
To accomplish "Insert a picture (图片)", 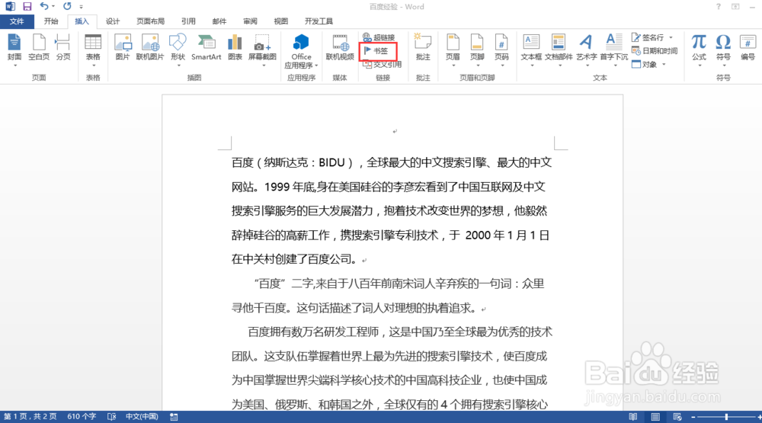I will click(x=123, y=49).
